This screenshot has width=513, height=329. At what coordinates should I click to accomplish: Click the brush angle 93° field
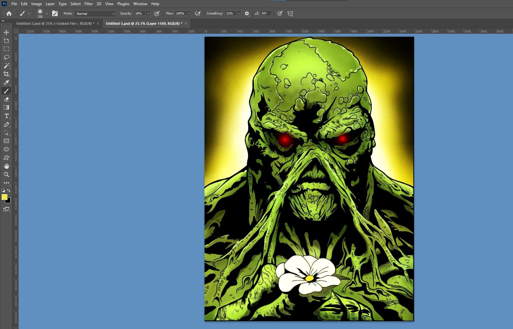pyautogui.click(x=266, y=14)
